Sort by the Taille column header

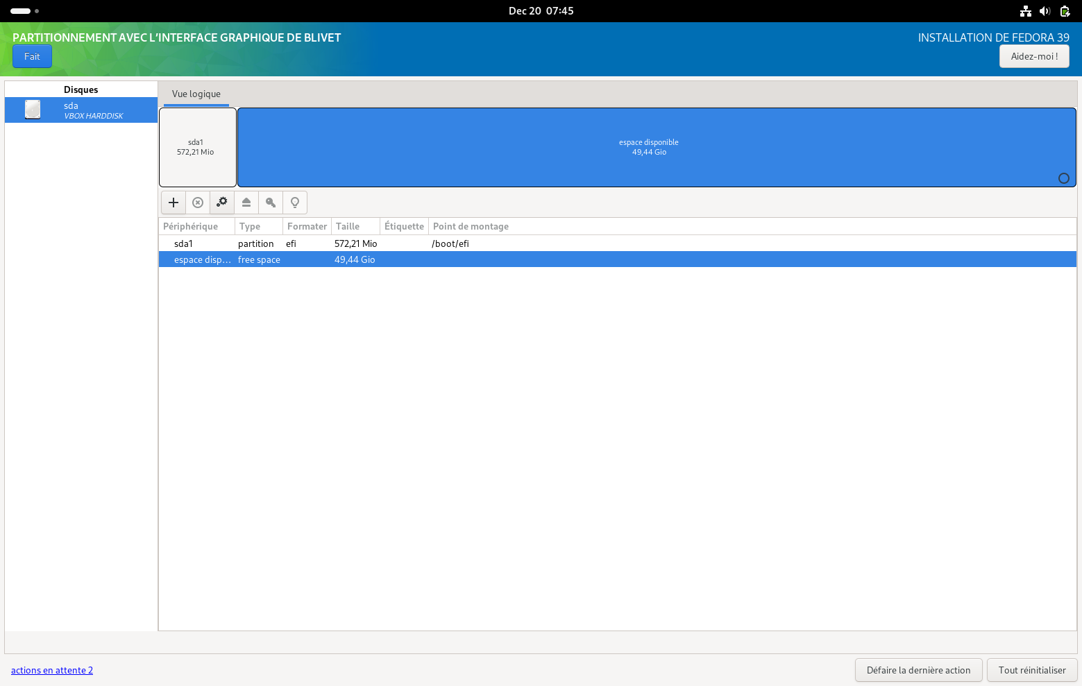pyautogui.click(x=348, y=226)
